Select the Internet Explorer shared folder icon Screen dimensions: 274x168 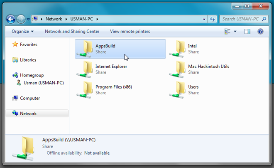point(85,69)
